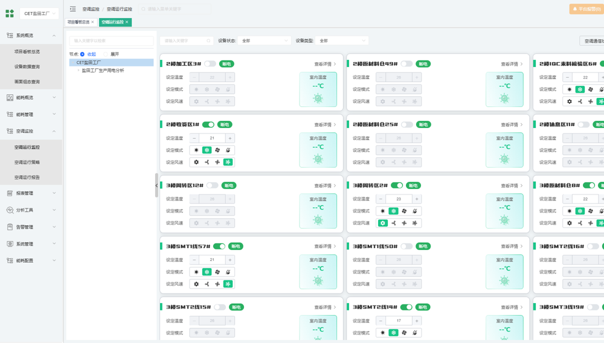Click the 分析工具 icon in sidebar
Image resolution: width=604 pixels, height=343 pixels.
(10, 210)
